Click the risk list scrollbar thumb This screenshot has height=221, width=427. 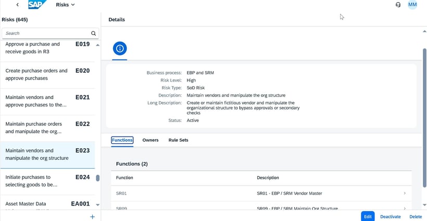coord(98,178)
